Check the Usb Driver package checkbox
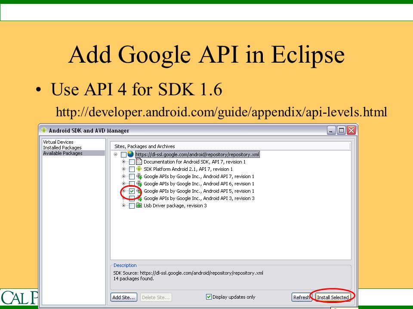The height and width of the screenshot is (309, 413). point(132,206)
